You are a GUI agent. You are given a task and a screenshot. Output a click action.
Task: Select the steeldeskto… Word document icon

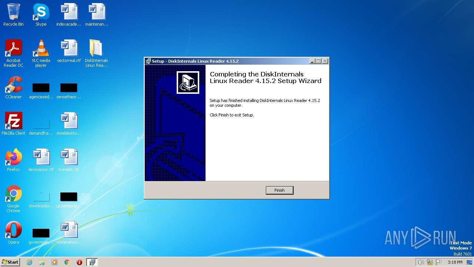(69, 124)
